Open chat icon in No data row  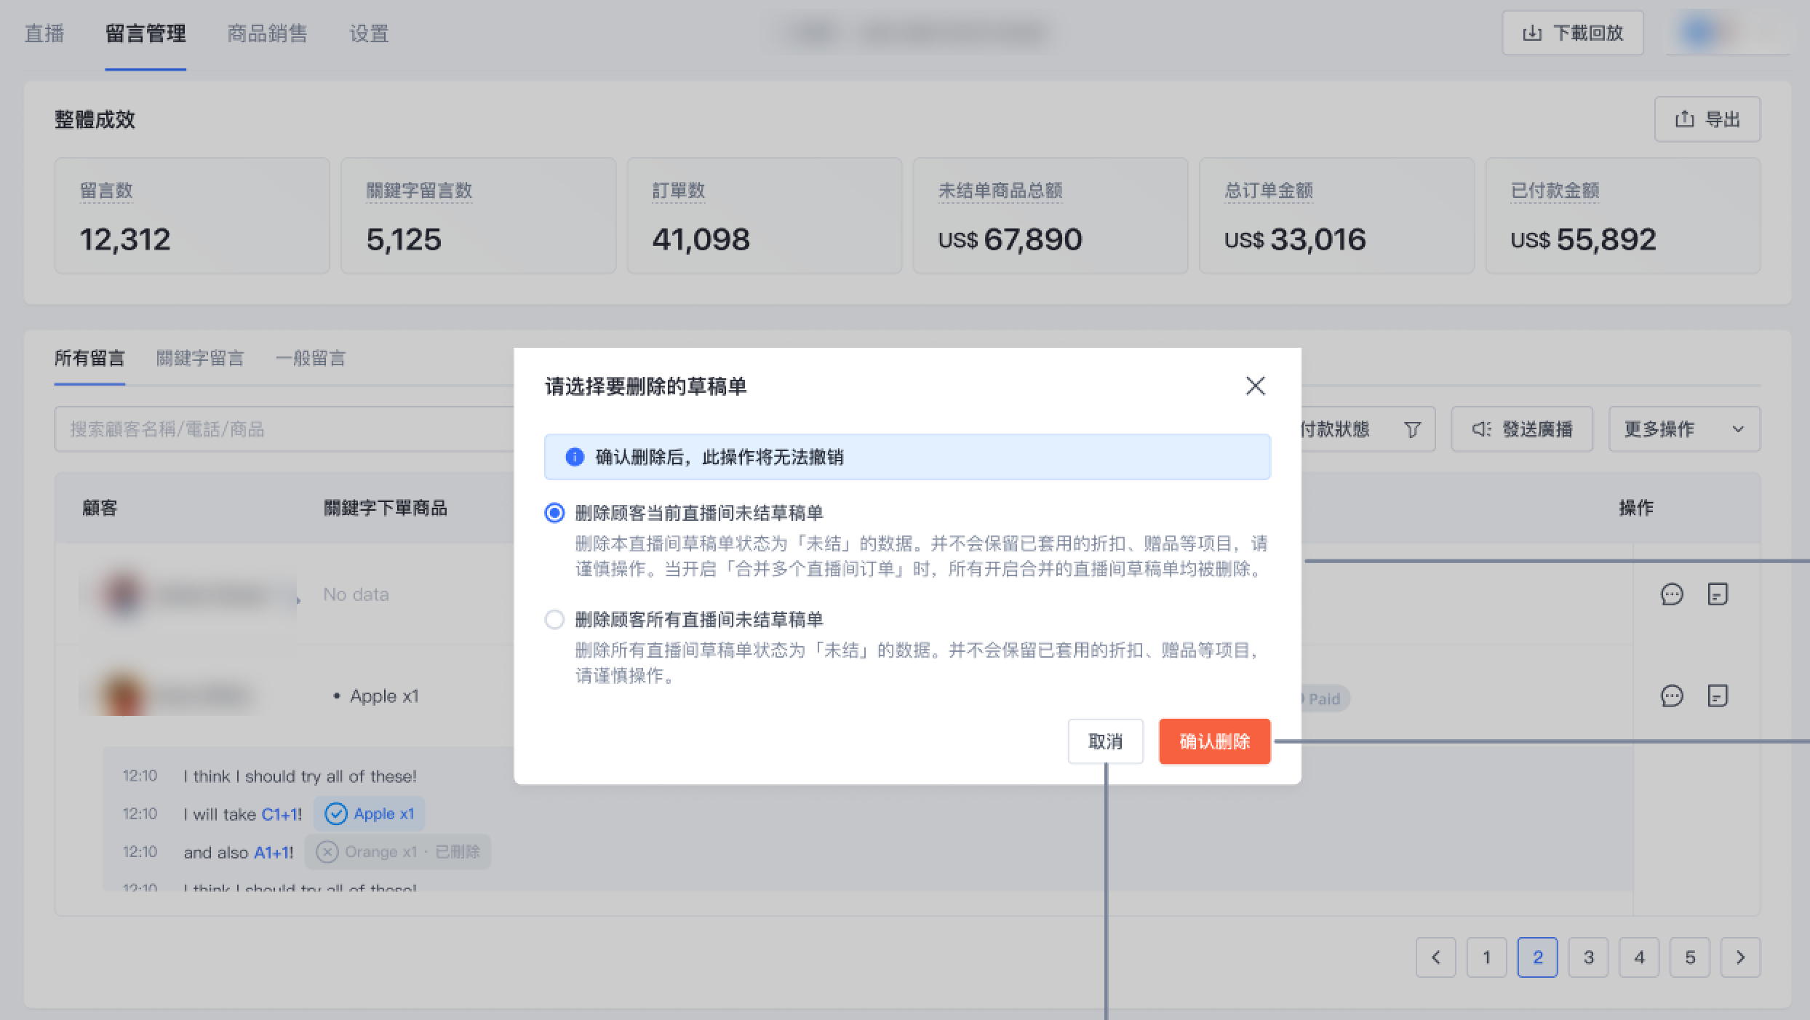coord(1672,594)
